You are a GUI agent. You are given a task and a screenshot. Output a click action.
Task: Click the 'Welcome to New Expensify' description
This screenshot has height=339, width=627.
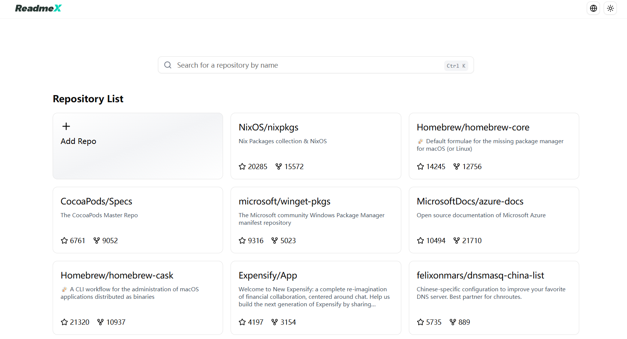pyautogui.click(x=314, y=297)
